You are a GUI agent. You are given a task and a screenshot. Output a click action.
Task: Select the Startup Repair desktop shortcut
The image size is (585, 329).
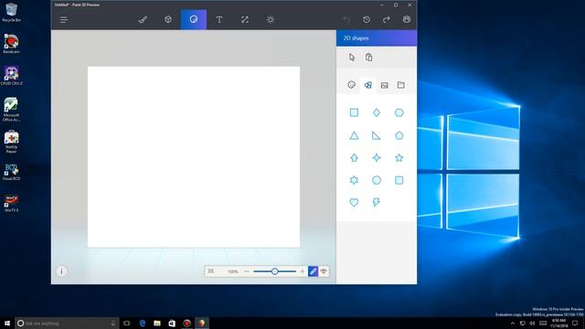coord(11,142)
